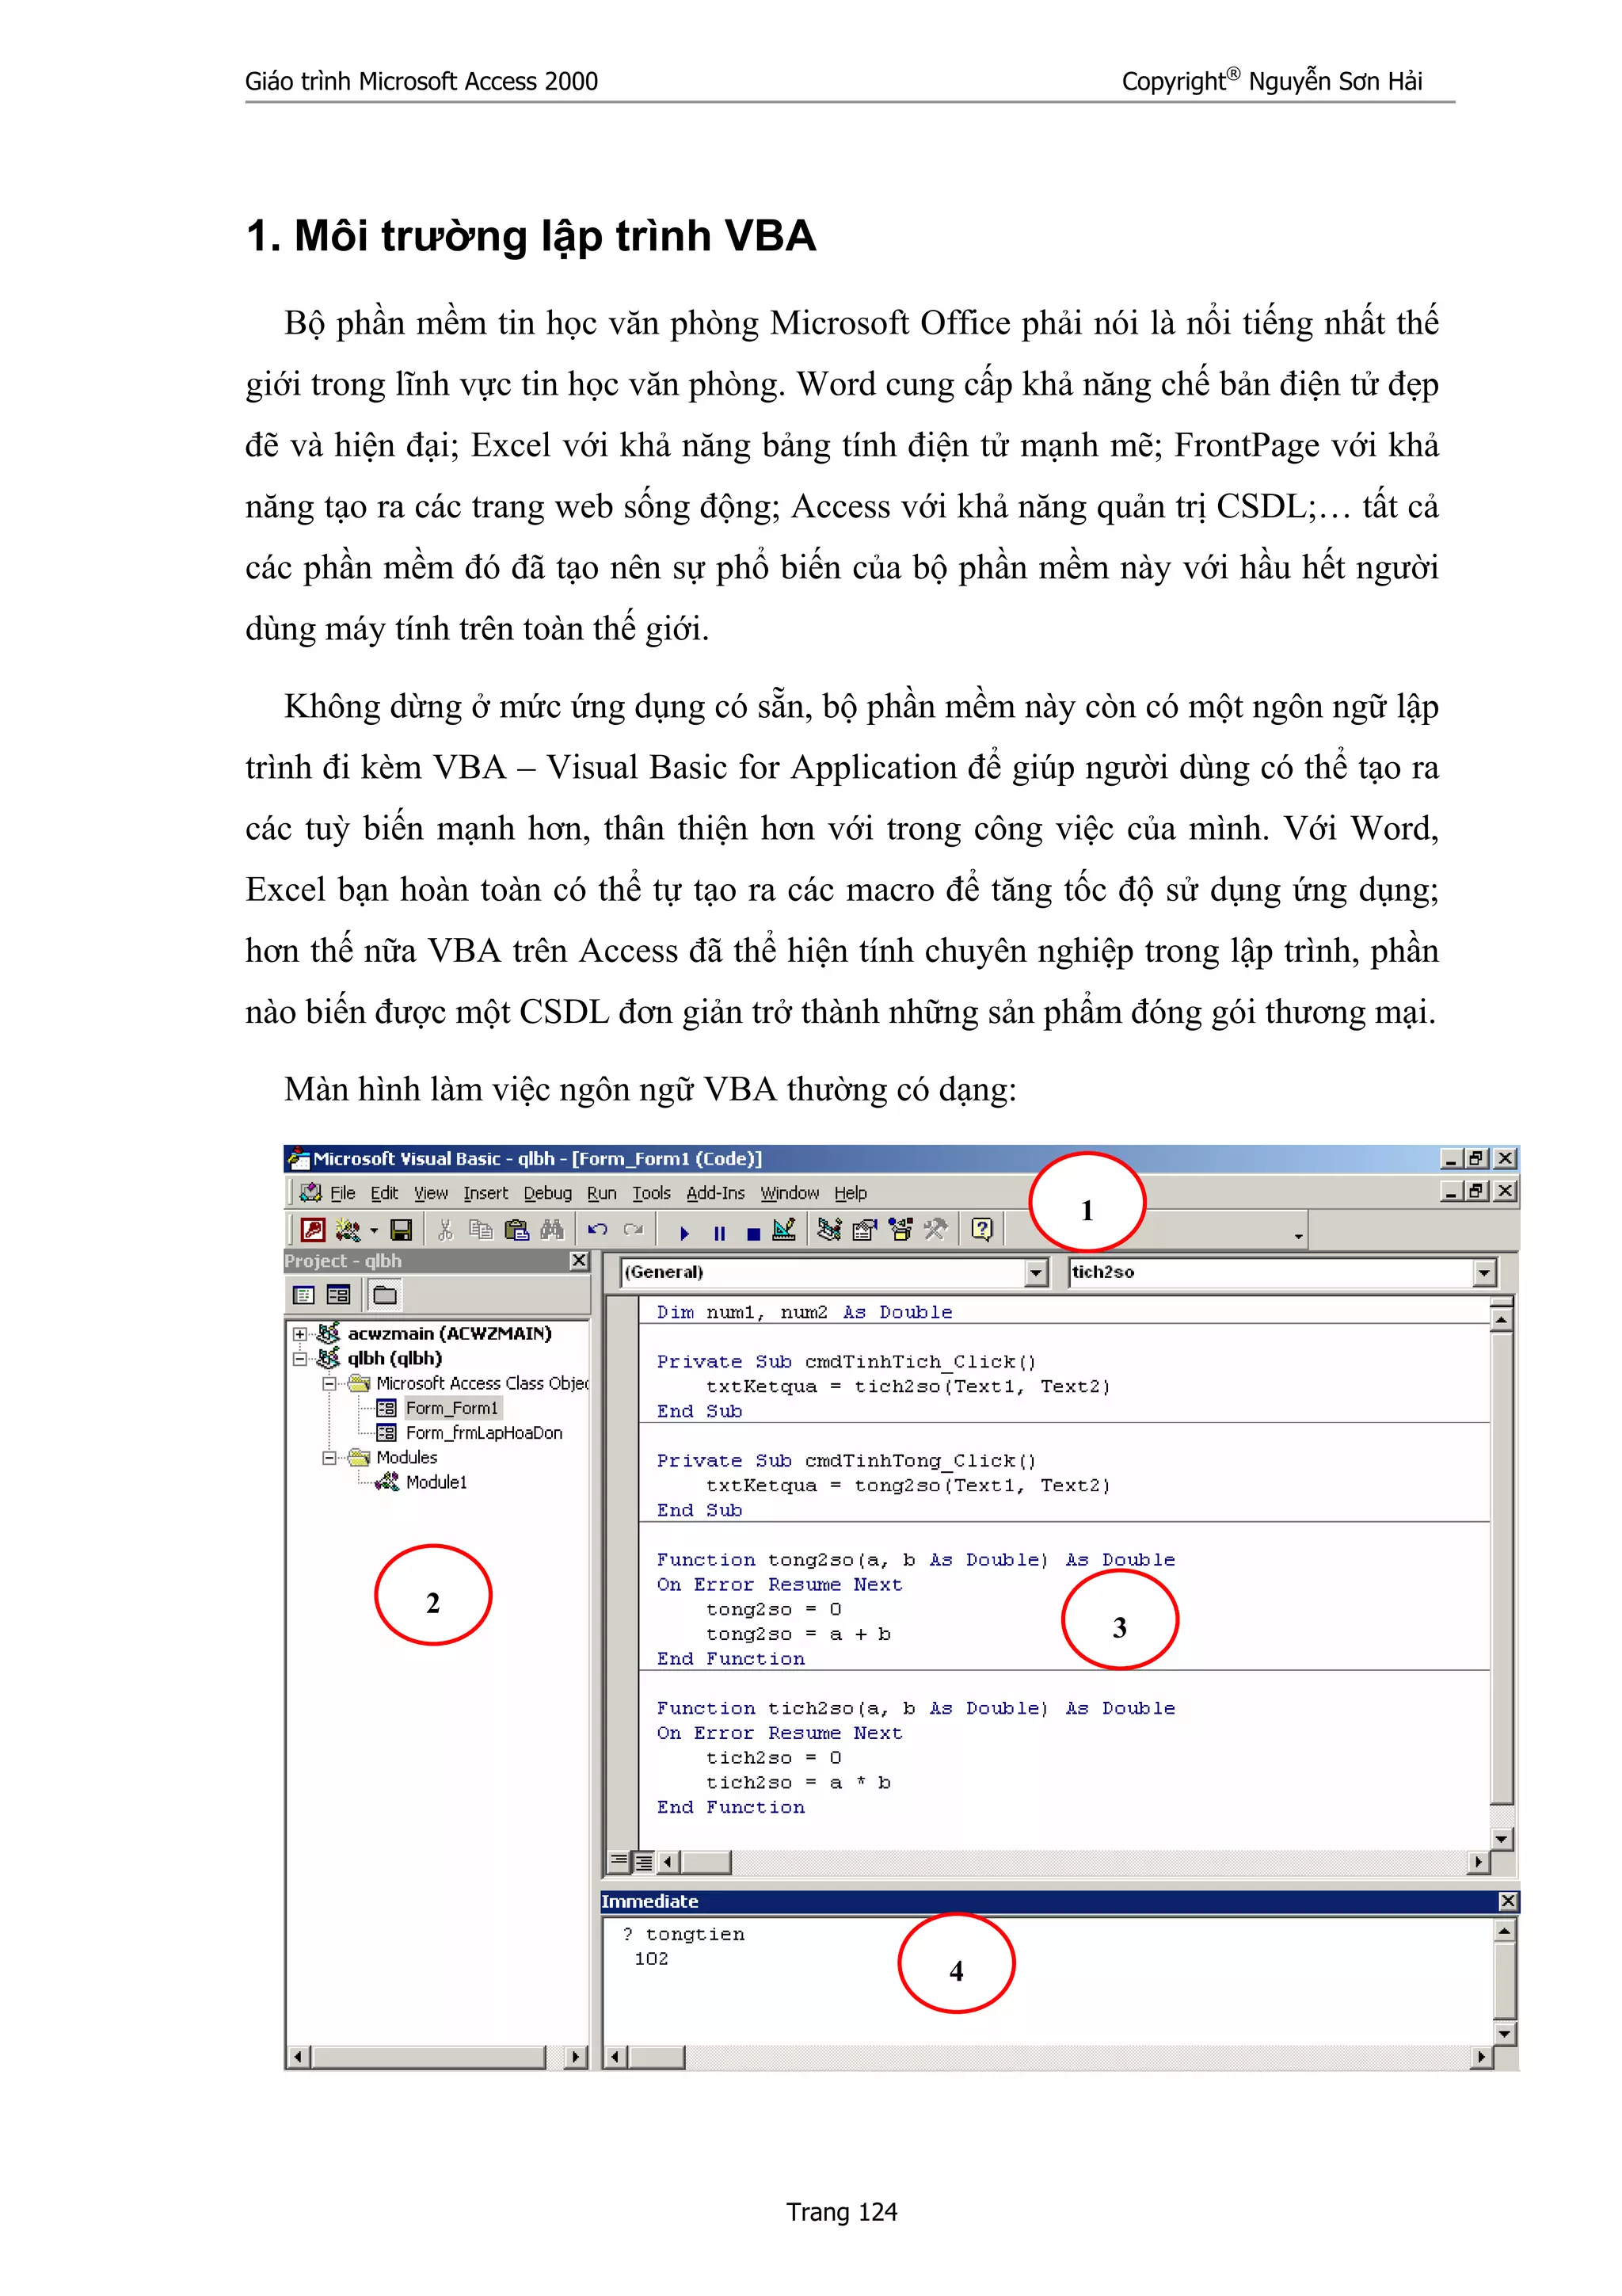Open the Add-Ins menu

click(x=715, y=1193)
